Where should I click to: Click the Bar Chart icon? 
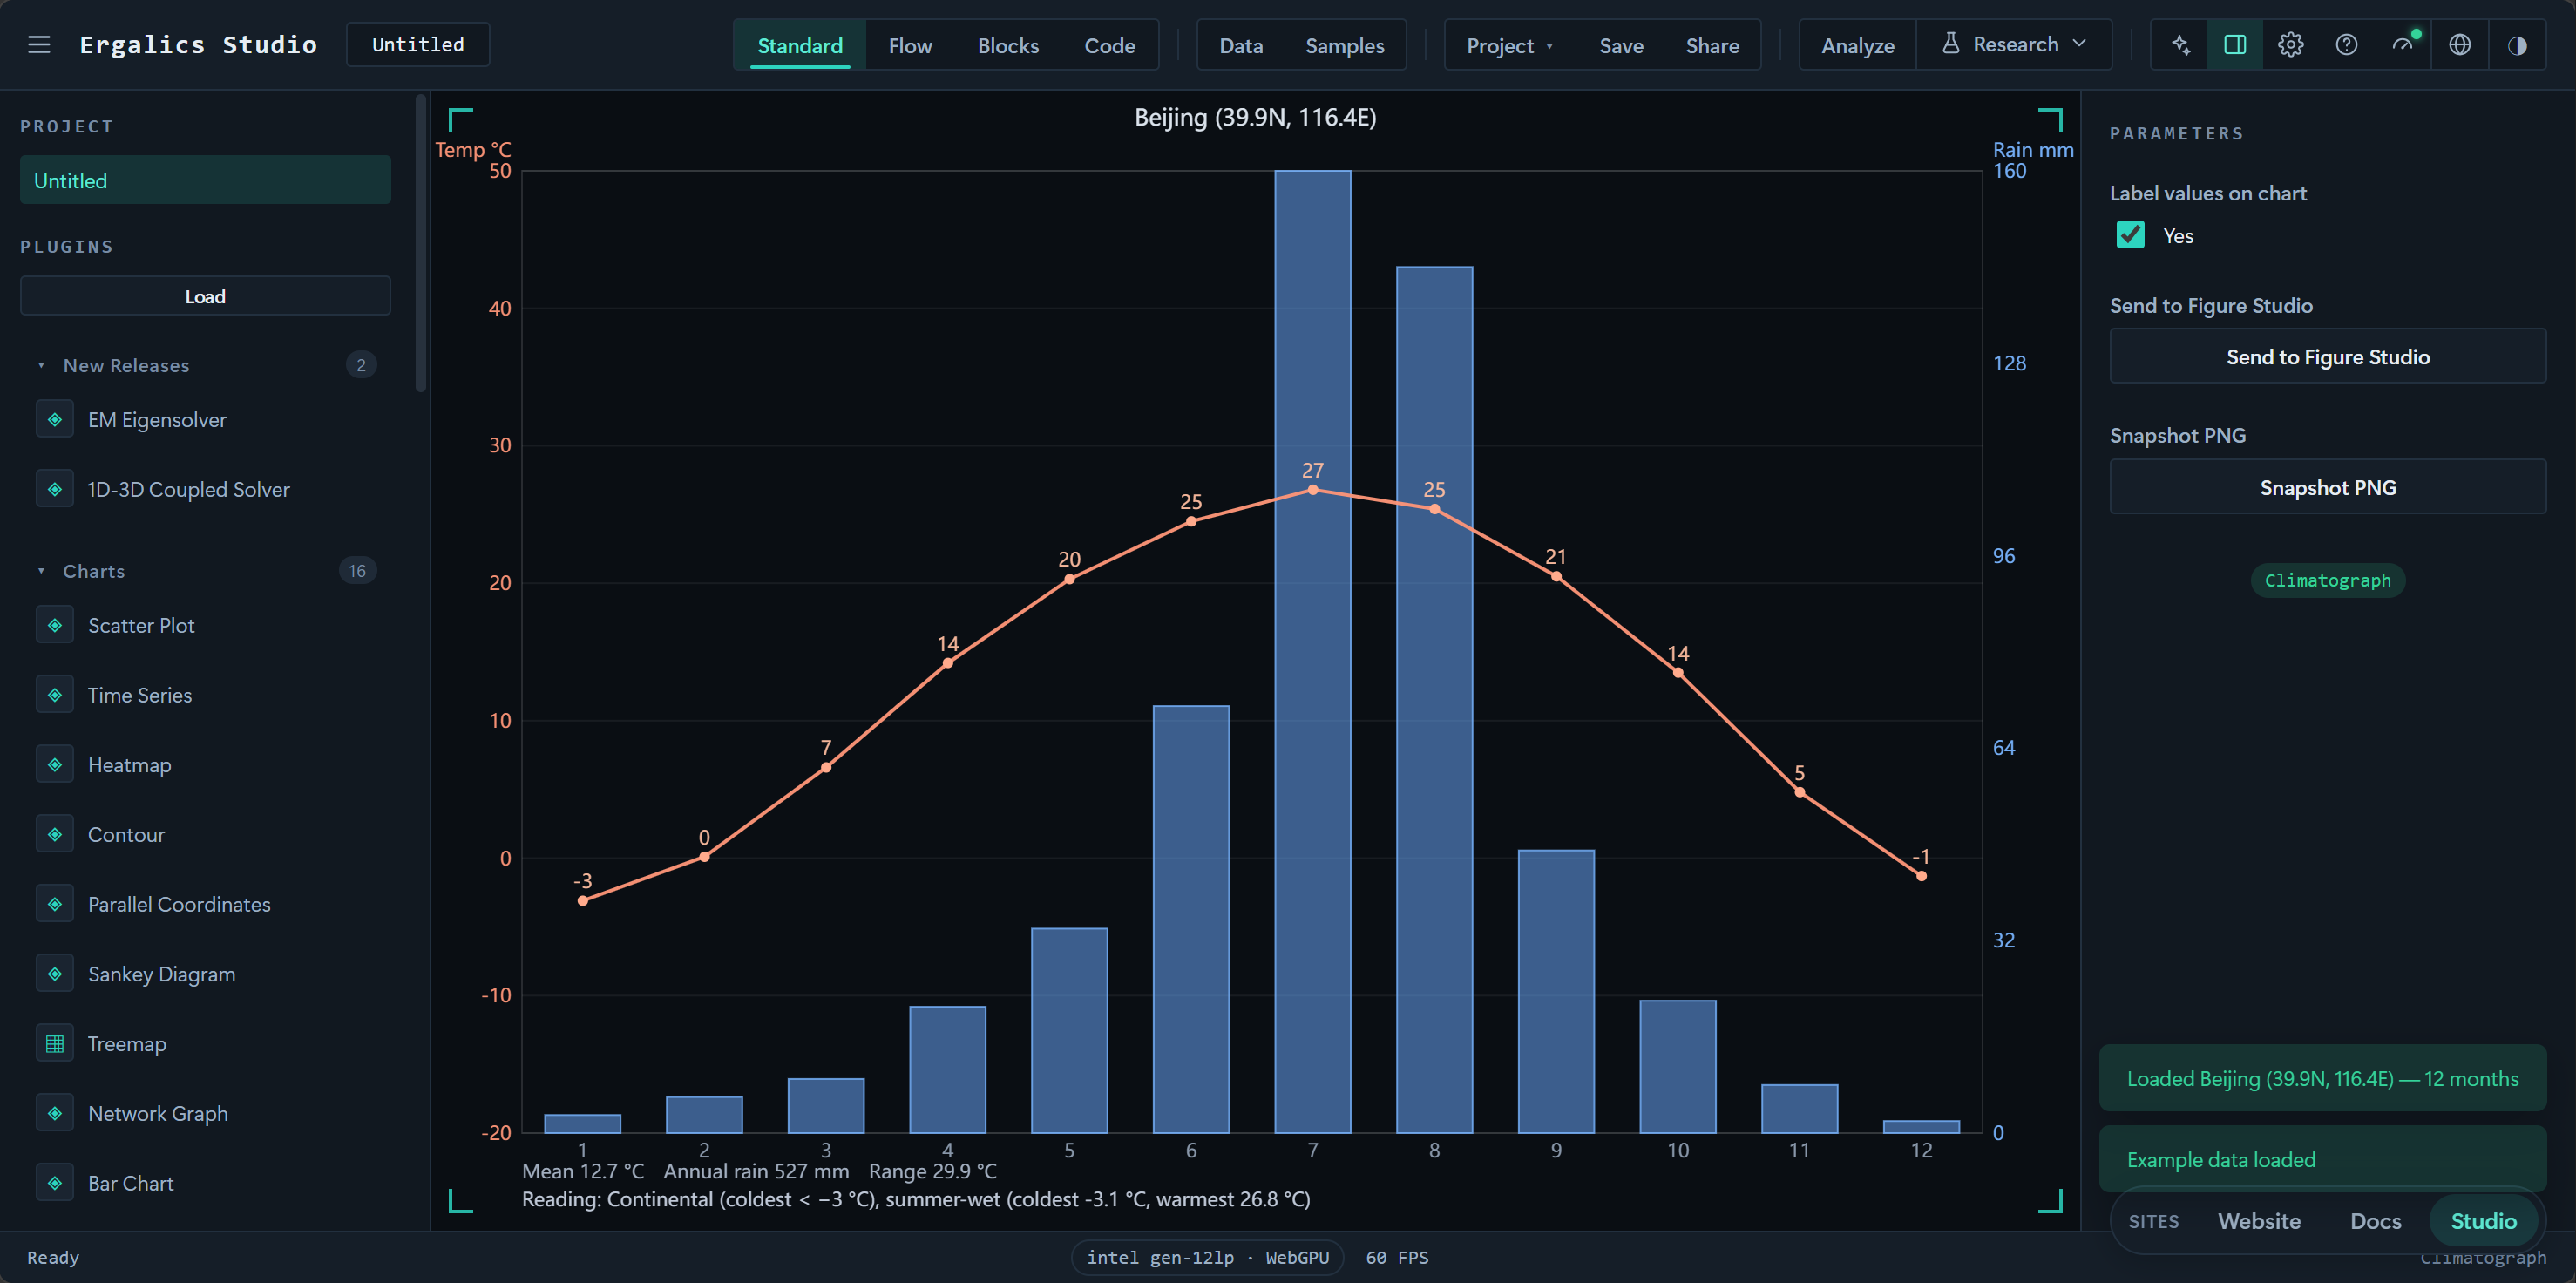pyautogui.click(x=55, y=1183)
